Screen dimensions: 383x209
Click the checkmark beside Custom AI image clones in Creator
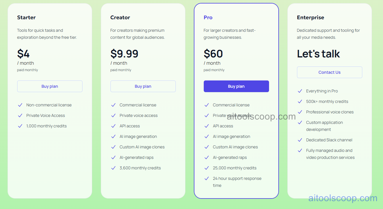click(x=113, y=147)
